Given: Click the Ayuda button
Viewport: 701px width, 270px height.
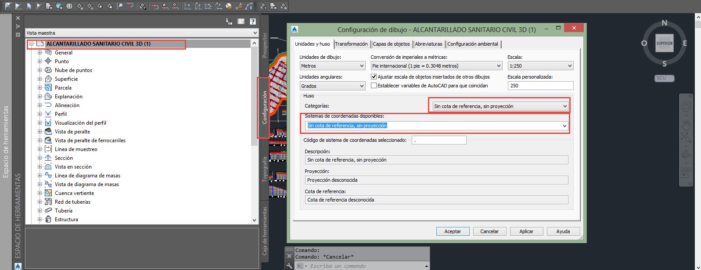Looking at the screenshot, I should tap(563, 231).
